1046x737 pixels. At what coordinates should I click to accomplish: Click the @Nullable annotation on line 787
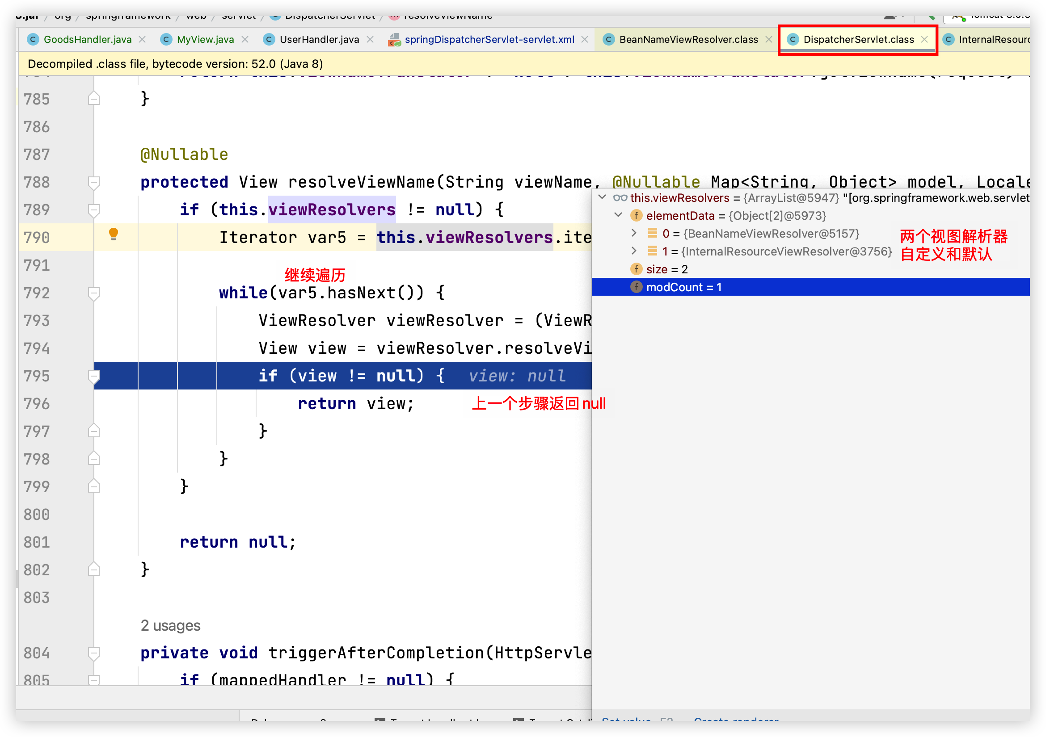[x=184, y=155]
